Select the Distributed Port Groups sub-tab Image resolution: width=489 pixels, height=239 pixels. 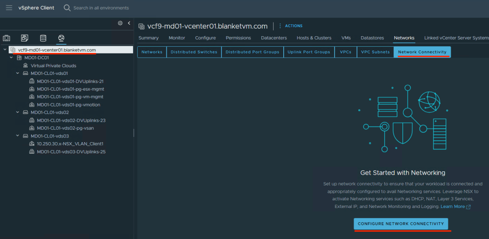pyautogui.click(x=253, y=52)
